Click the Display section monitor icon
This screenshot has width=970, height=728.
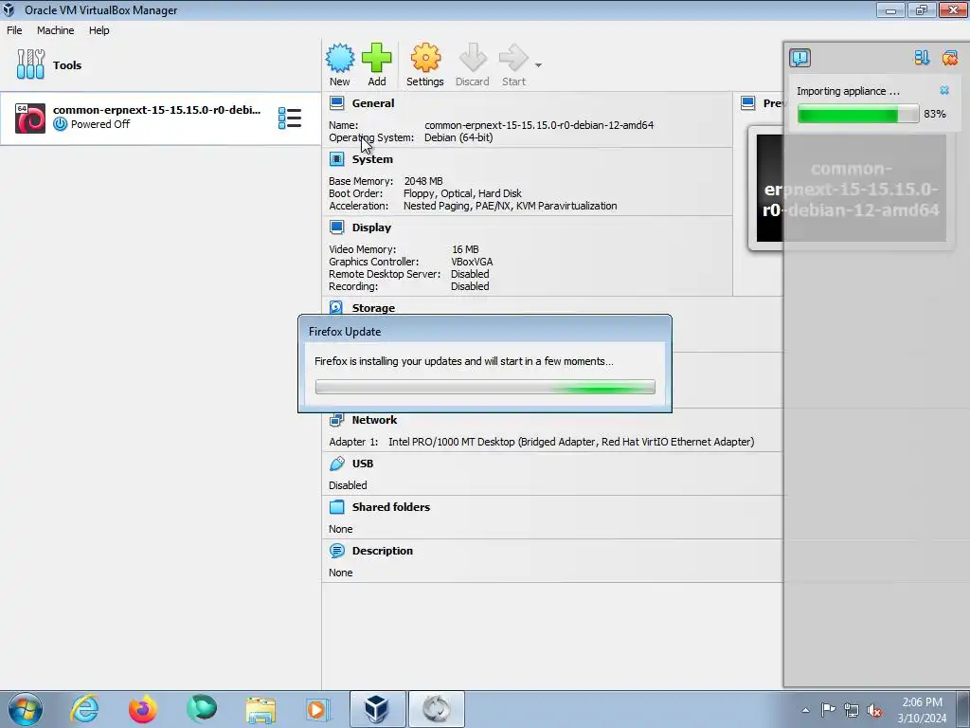pos(336,227)
